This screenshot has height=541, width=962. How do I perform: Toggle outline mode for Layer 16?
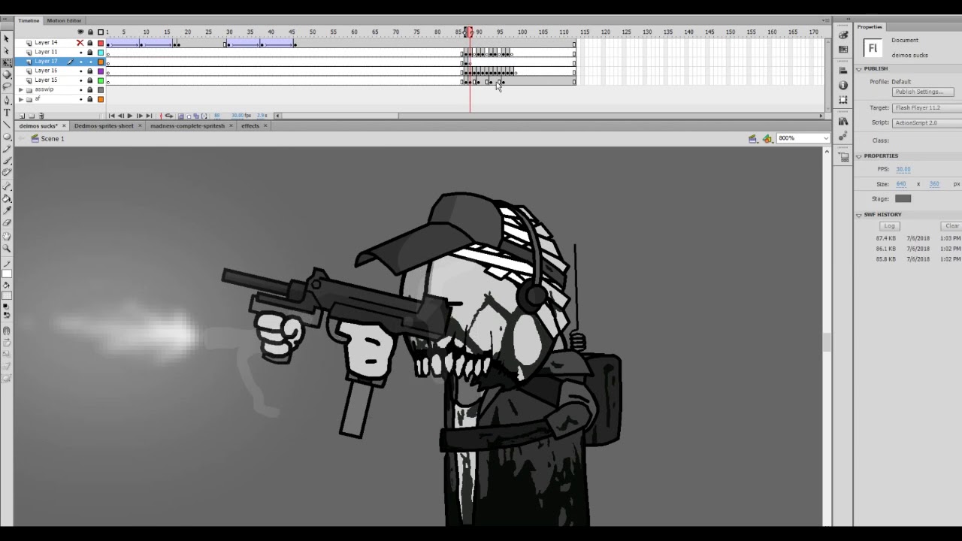click(101, 71)
